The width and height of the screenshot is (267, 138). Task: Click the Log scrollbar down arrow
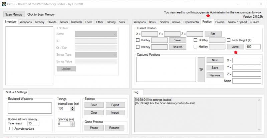pos(259,130)
